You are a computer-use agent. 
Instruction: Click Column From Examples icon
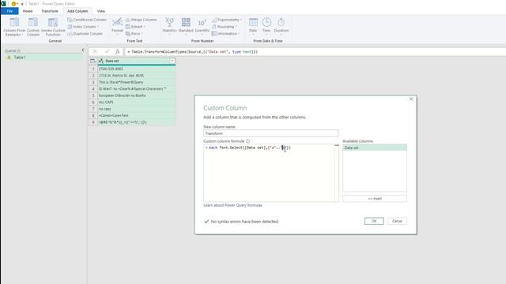[14, 23]
